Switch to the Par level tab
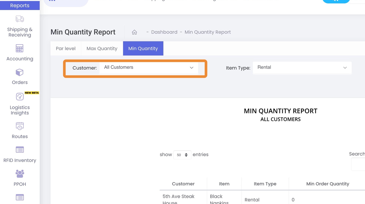Screen dimensions: 365x204 [66, 49]
